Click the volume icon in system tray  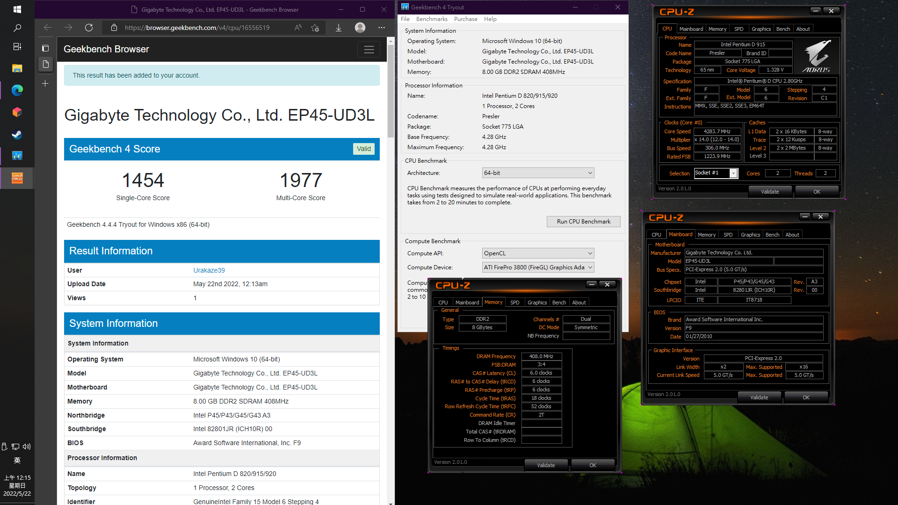(x=27, y=447)
